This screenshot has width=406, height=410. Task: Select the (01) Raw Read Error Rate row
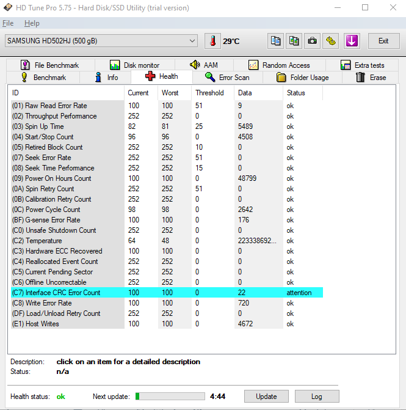click(167, 106)
